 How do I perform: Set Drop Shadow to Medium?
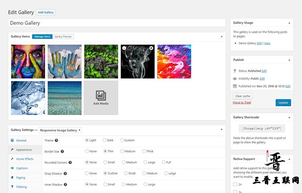click(144, 173)
